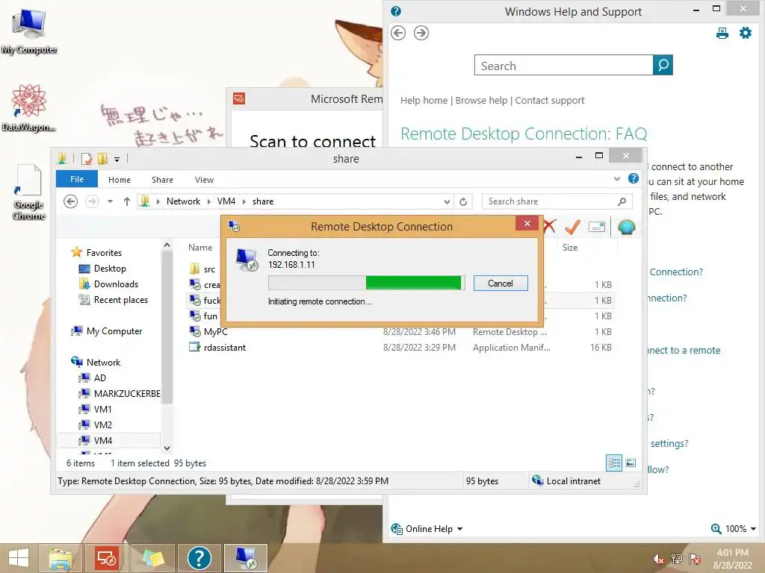765x573 pixels.
Task: Click the rename toolbar icon
Action: tap(597, 227)
